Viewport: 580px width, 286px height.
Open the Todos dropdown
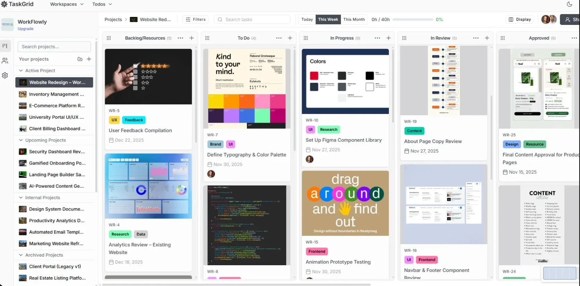pos(102,4)
